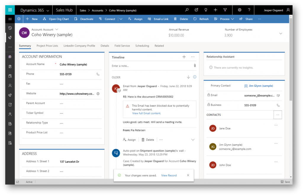The height and width of the screenshot is (195, 303).
Task: Open command bar overflow ellipsis
Action: [259, 19]
